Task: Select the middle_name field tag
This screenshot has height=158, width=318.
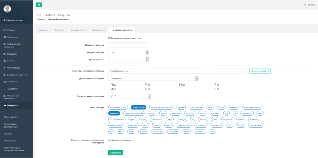Action: [x=256, y=125]
